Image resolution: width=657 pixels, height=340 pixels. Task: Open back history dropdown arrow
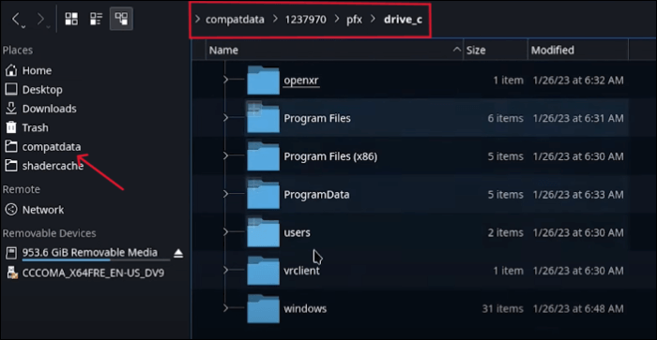tap(23, 27)
